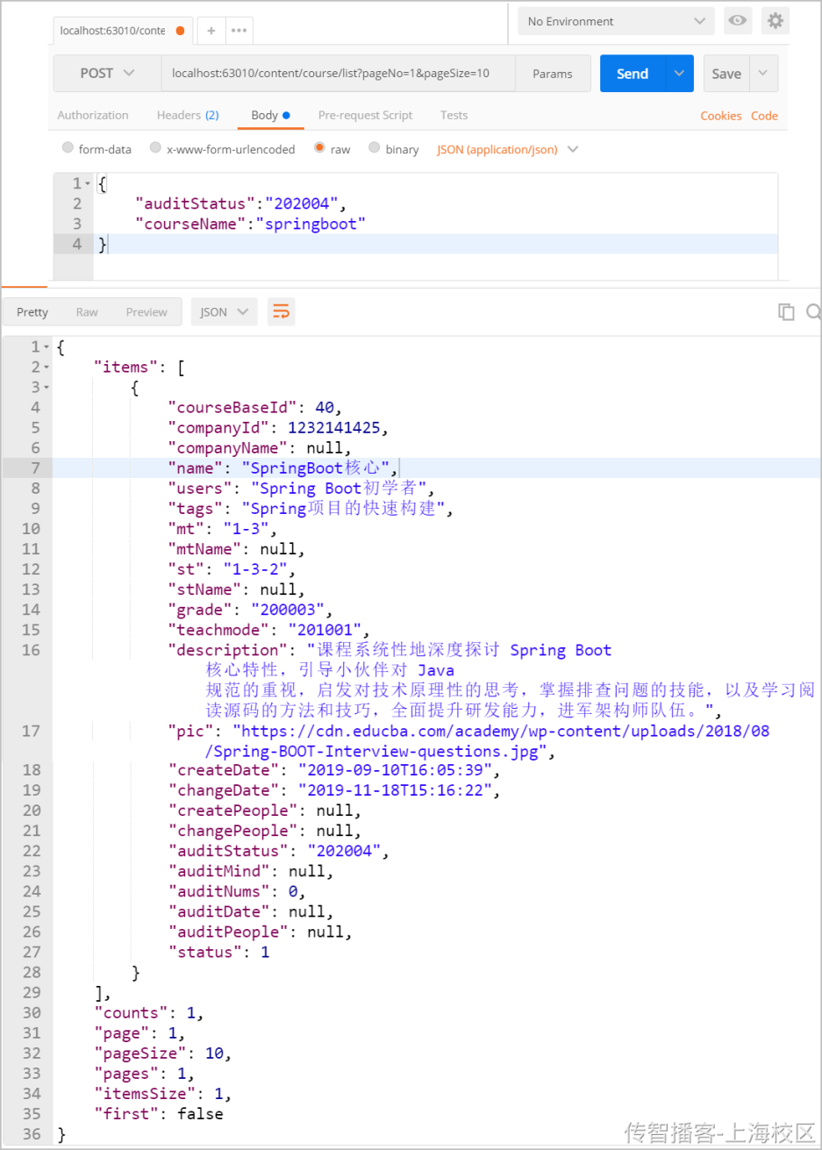The height and width of the screenshot is (1150, 822).
Task: Collapse the items array at line 2
Action: (x=46, y=368)
